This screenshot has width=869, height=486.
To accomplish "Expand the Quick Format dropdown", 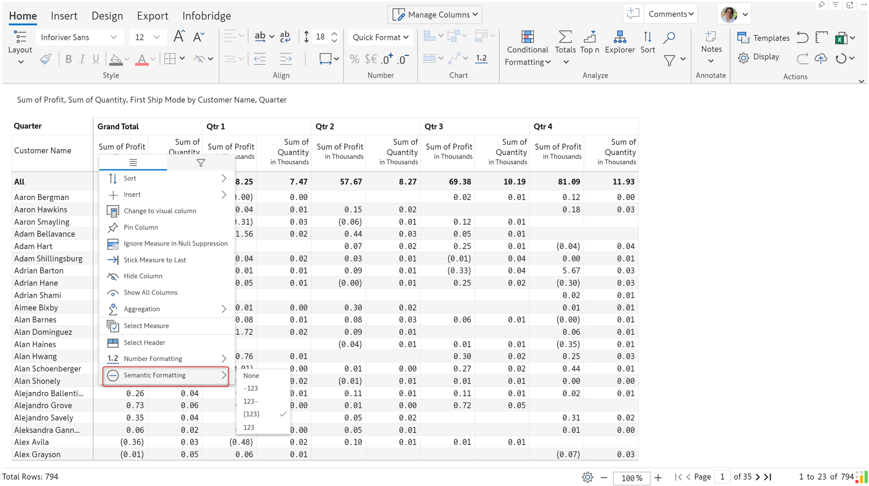I will [x=380, y=37].
